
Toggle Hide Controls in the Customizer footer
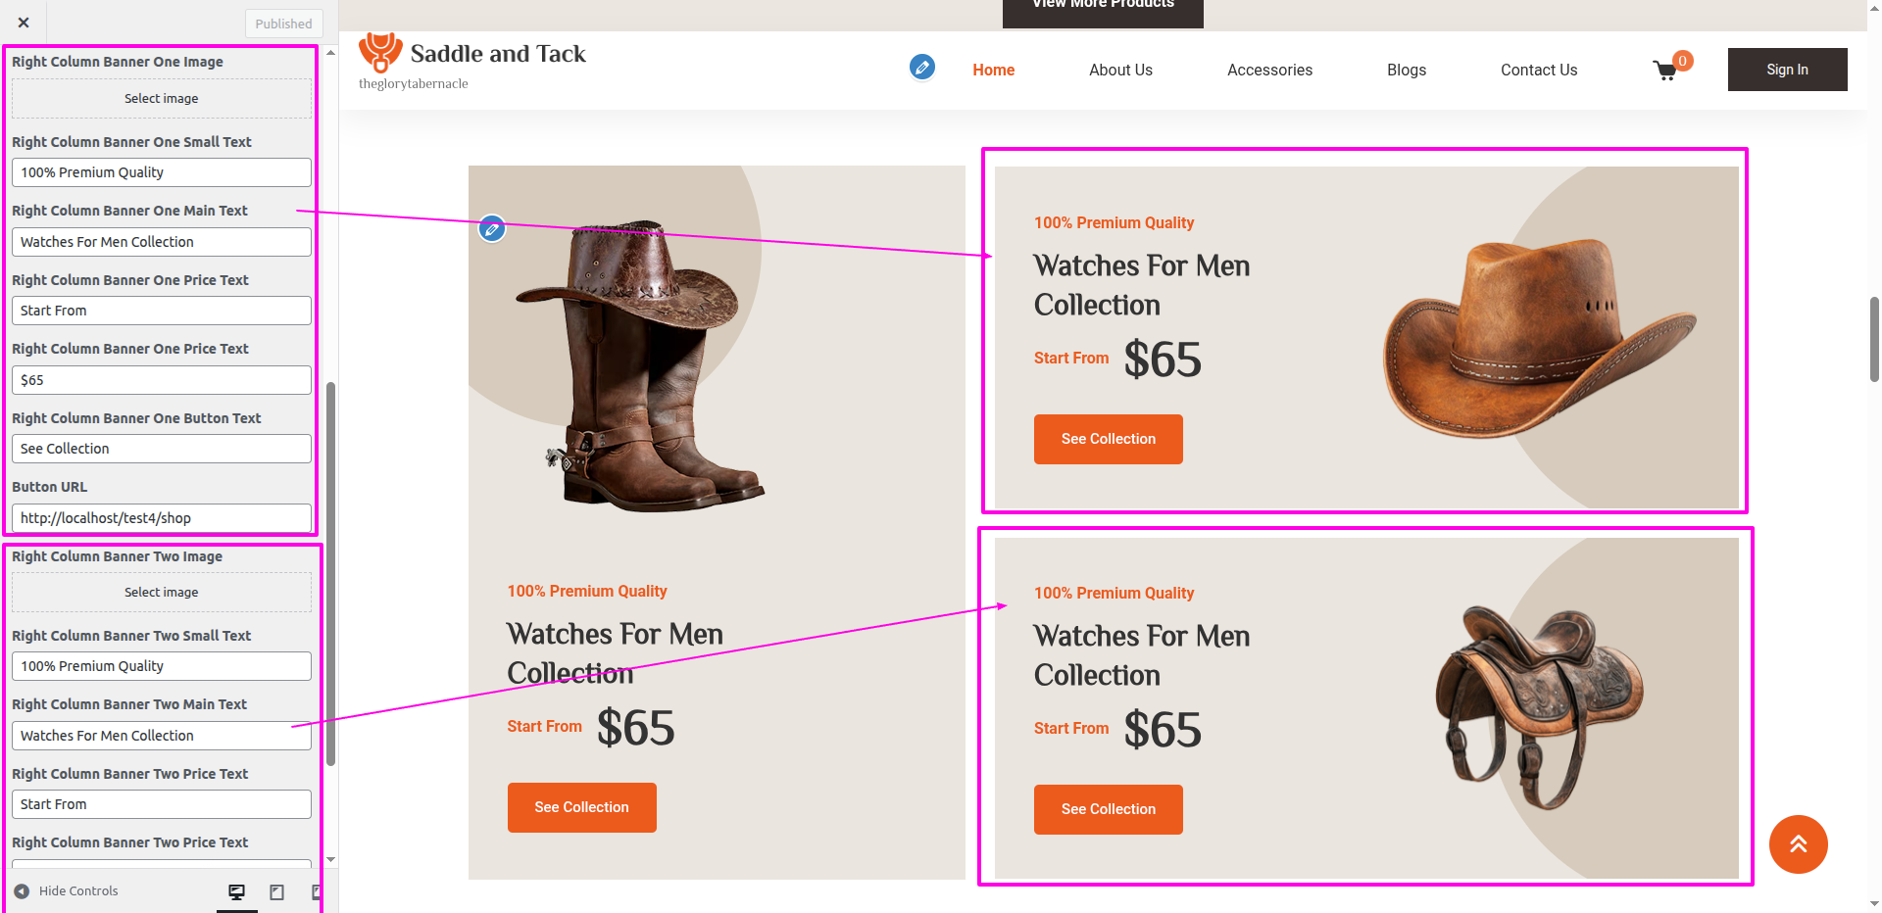pos(67,891)
